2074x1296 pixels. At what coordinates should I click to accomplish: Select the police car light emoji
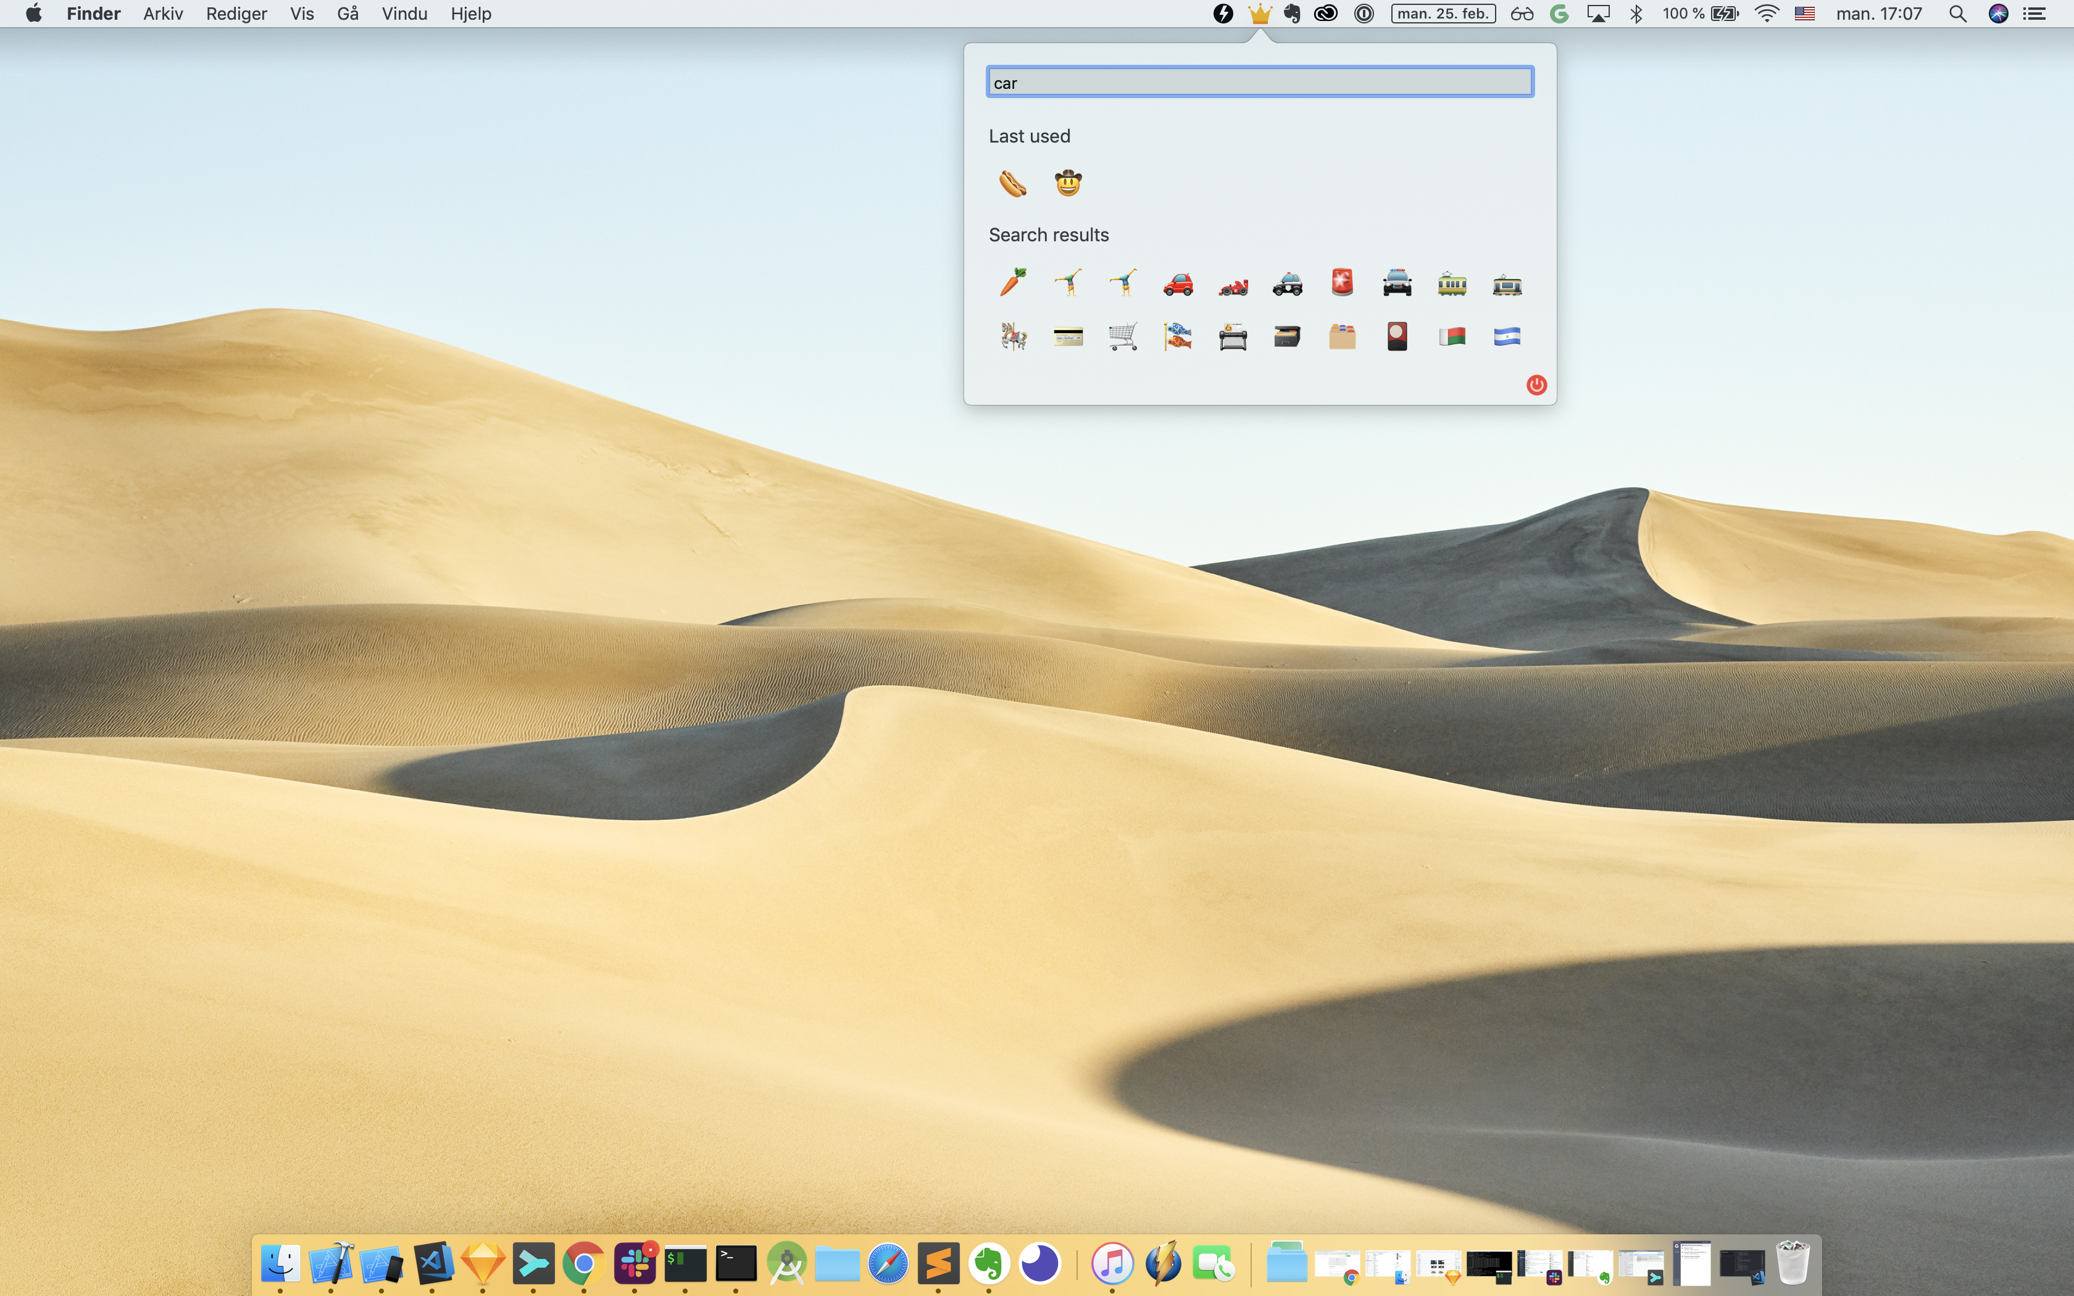[x=1342, y=283]
